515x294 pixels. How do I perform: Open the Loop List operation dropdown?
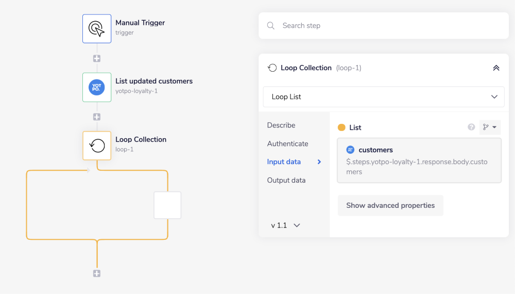coord(383,97)
